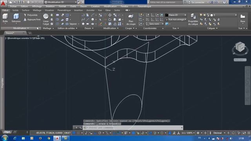Click Se connecter sign-in button
Screen dimensions: 251x141
pos(198,2)
